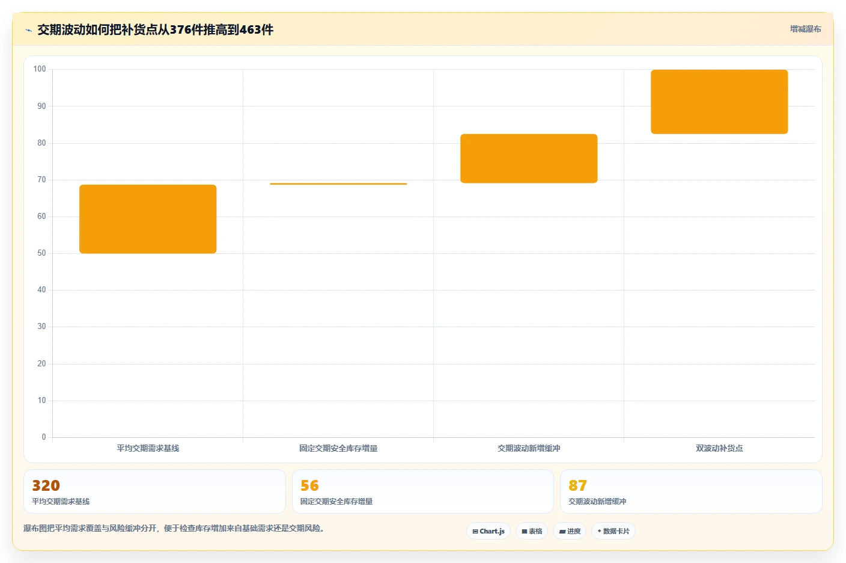Viewport: 846px width, 563px height.
Task: Select the 数据卡片 chip
Action: point(613,531)
